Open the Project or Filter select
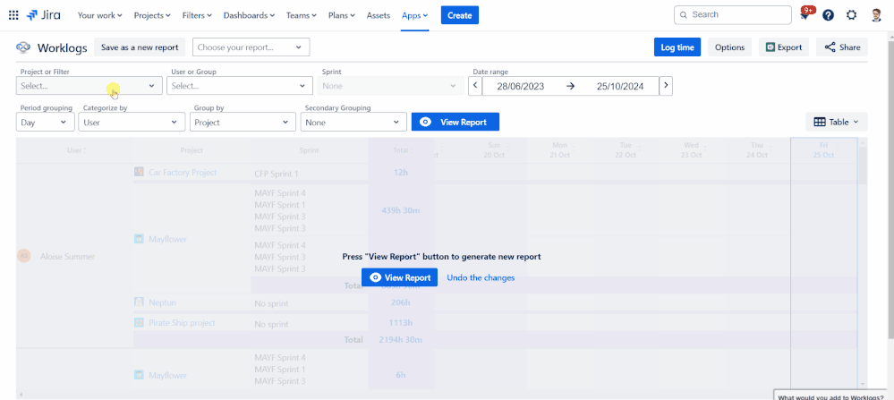Image resolution: width=894 pixels, height=400 pixels. click(x=89, y=86)
